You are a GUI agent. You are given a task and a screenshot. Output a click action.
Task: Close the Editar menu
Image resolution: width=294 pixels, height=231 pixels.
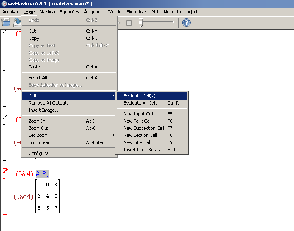(x=29, y=12)
